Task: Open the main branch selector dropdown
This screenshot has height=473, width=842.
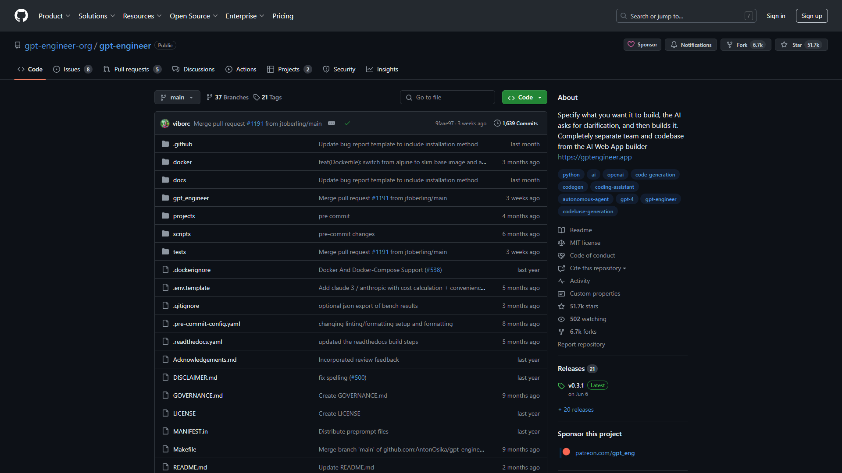Action: 177,97
